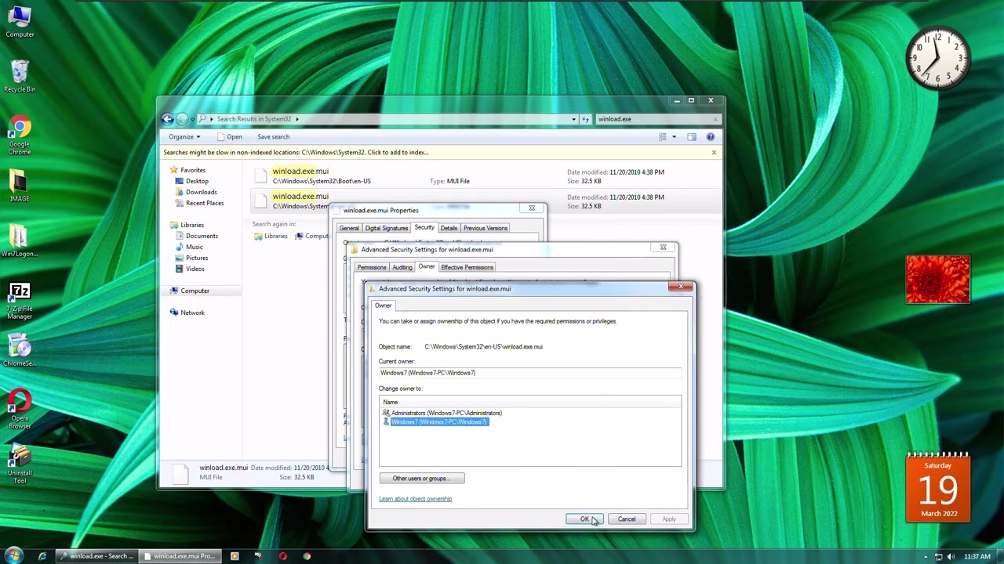Open Documents library in navigation pane
Viewport: 1004px width, 564px height.
pos(202,236)
